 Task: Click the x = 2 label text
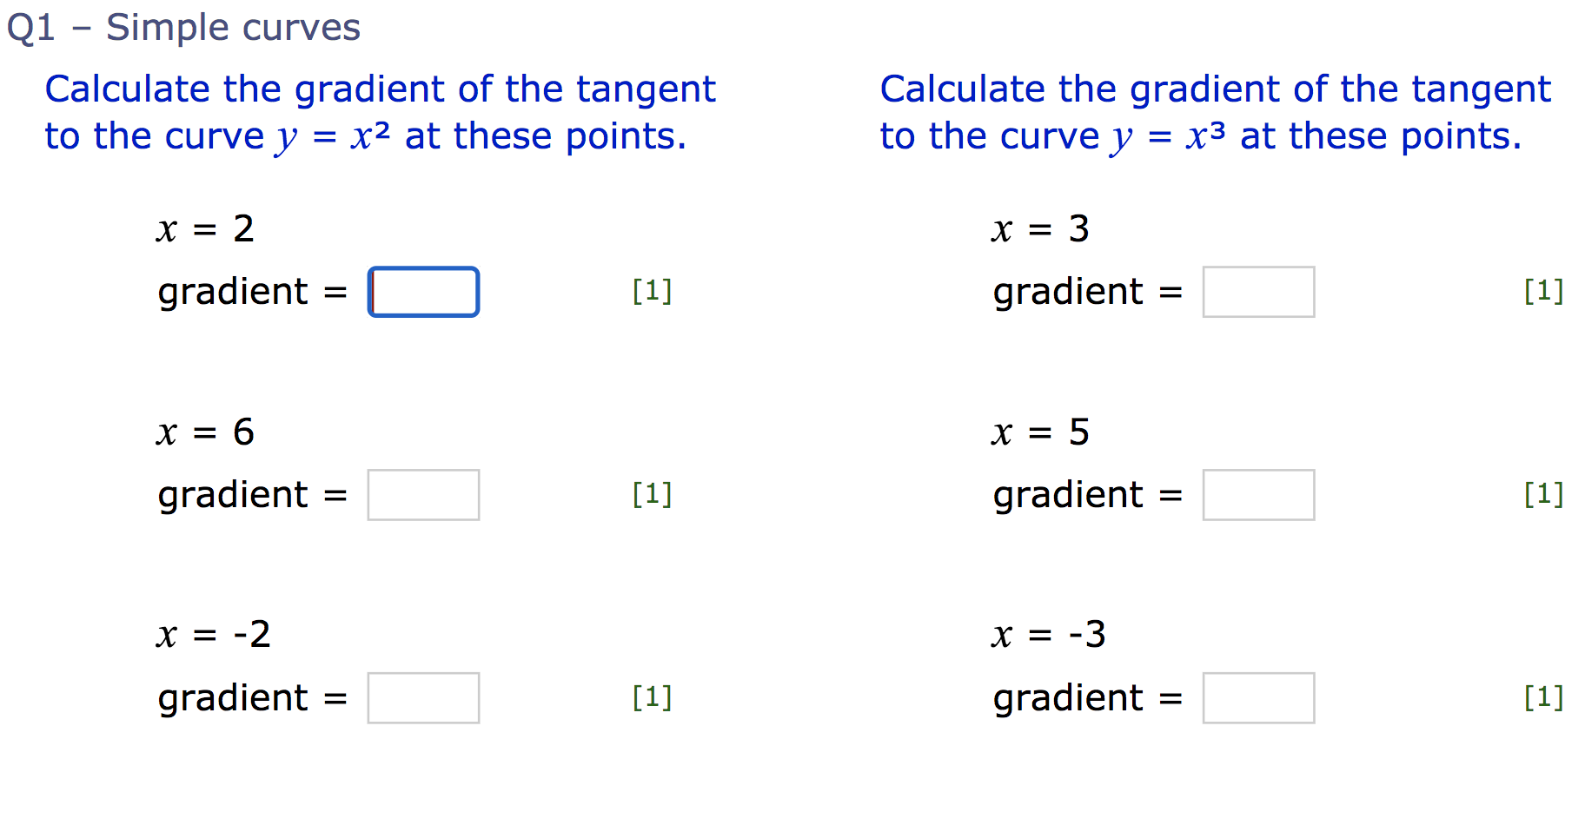(x=205, y=228)
